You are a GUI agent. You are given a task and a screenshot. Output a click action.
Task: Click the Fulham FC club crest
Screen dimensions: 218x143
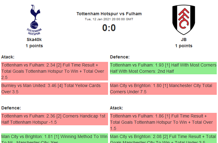tap(183, 20)
